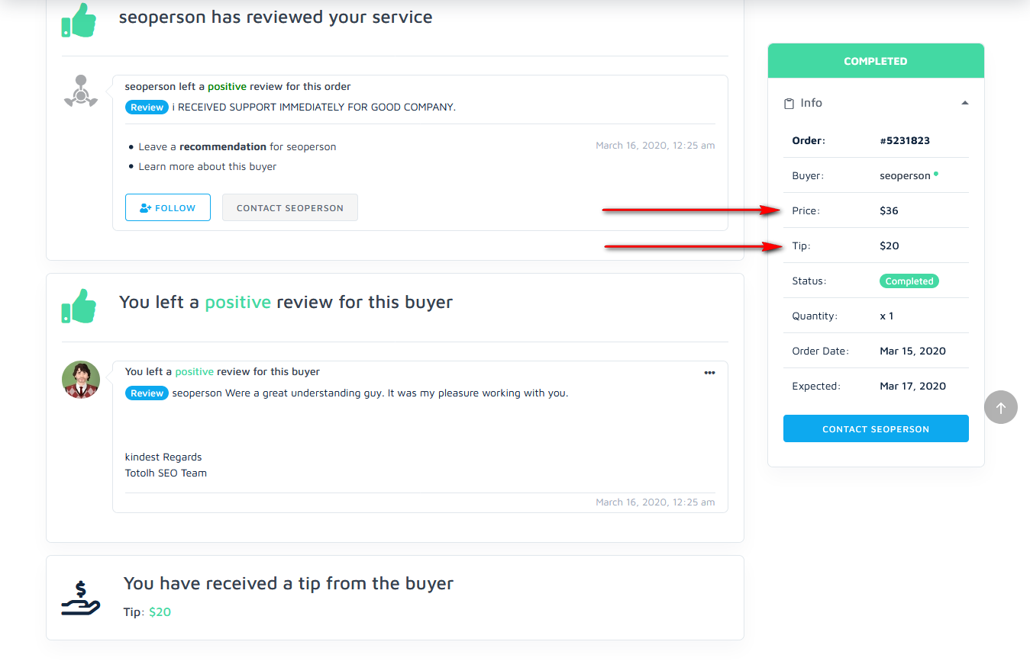Click the thumbs-up icon beside 'You left a positive review'
The height and width of the screenshot is (661, 1030).
point(79,306)
